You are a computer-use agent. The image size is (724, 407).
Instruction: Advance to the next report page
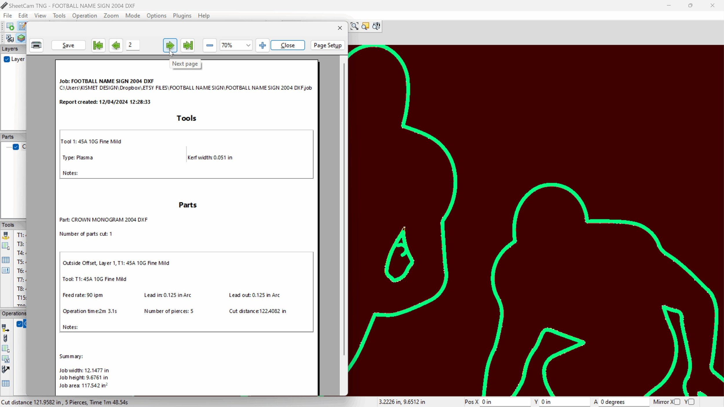[170, 45]
